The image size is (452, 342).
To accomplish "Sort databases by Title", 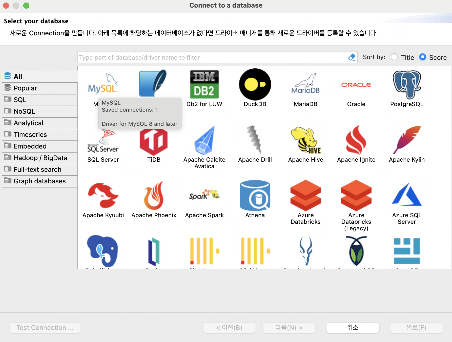I will click(x=402, y=57).
